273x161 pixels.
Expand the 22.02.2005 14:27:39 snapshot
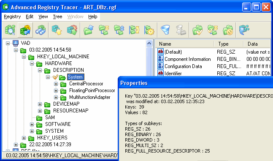point(16,145)
